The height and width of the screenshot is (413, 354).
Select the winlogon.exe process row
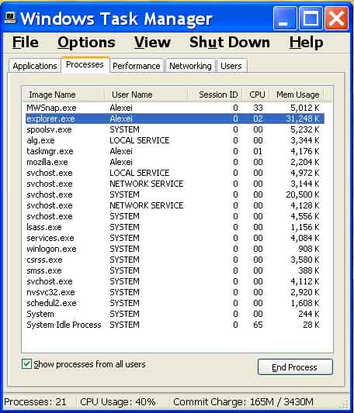175,249
